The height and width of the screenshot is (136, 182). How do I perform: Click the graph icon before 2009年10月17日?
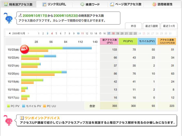coord(20,15)
